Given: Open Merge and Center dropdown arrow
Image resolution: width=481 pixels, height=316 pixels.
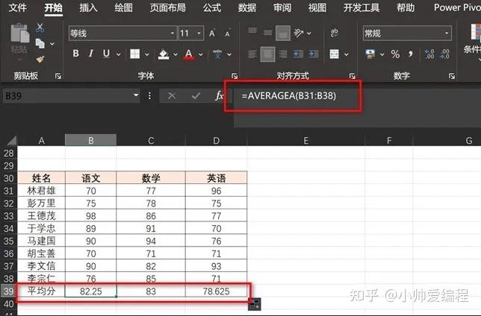Looking at the screenshot, I should point(347,54).
